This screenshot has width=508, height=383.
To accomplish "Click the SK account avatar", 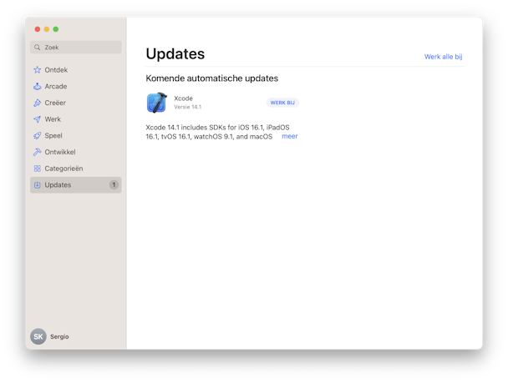I will pos(38,336).
